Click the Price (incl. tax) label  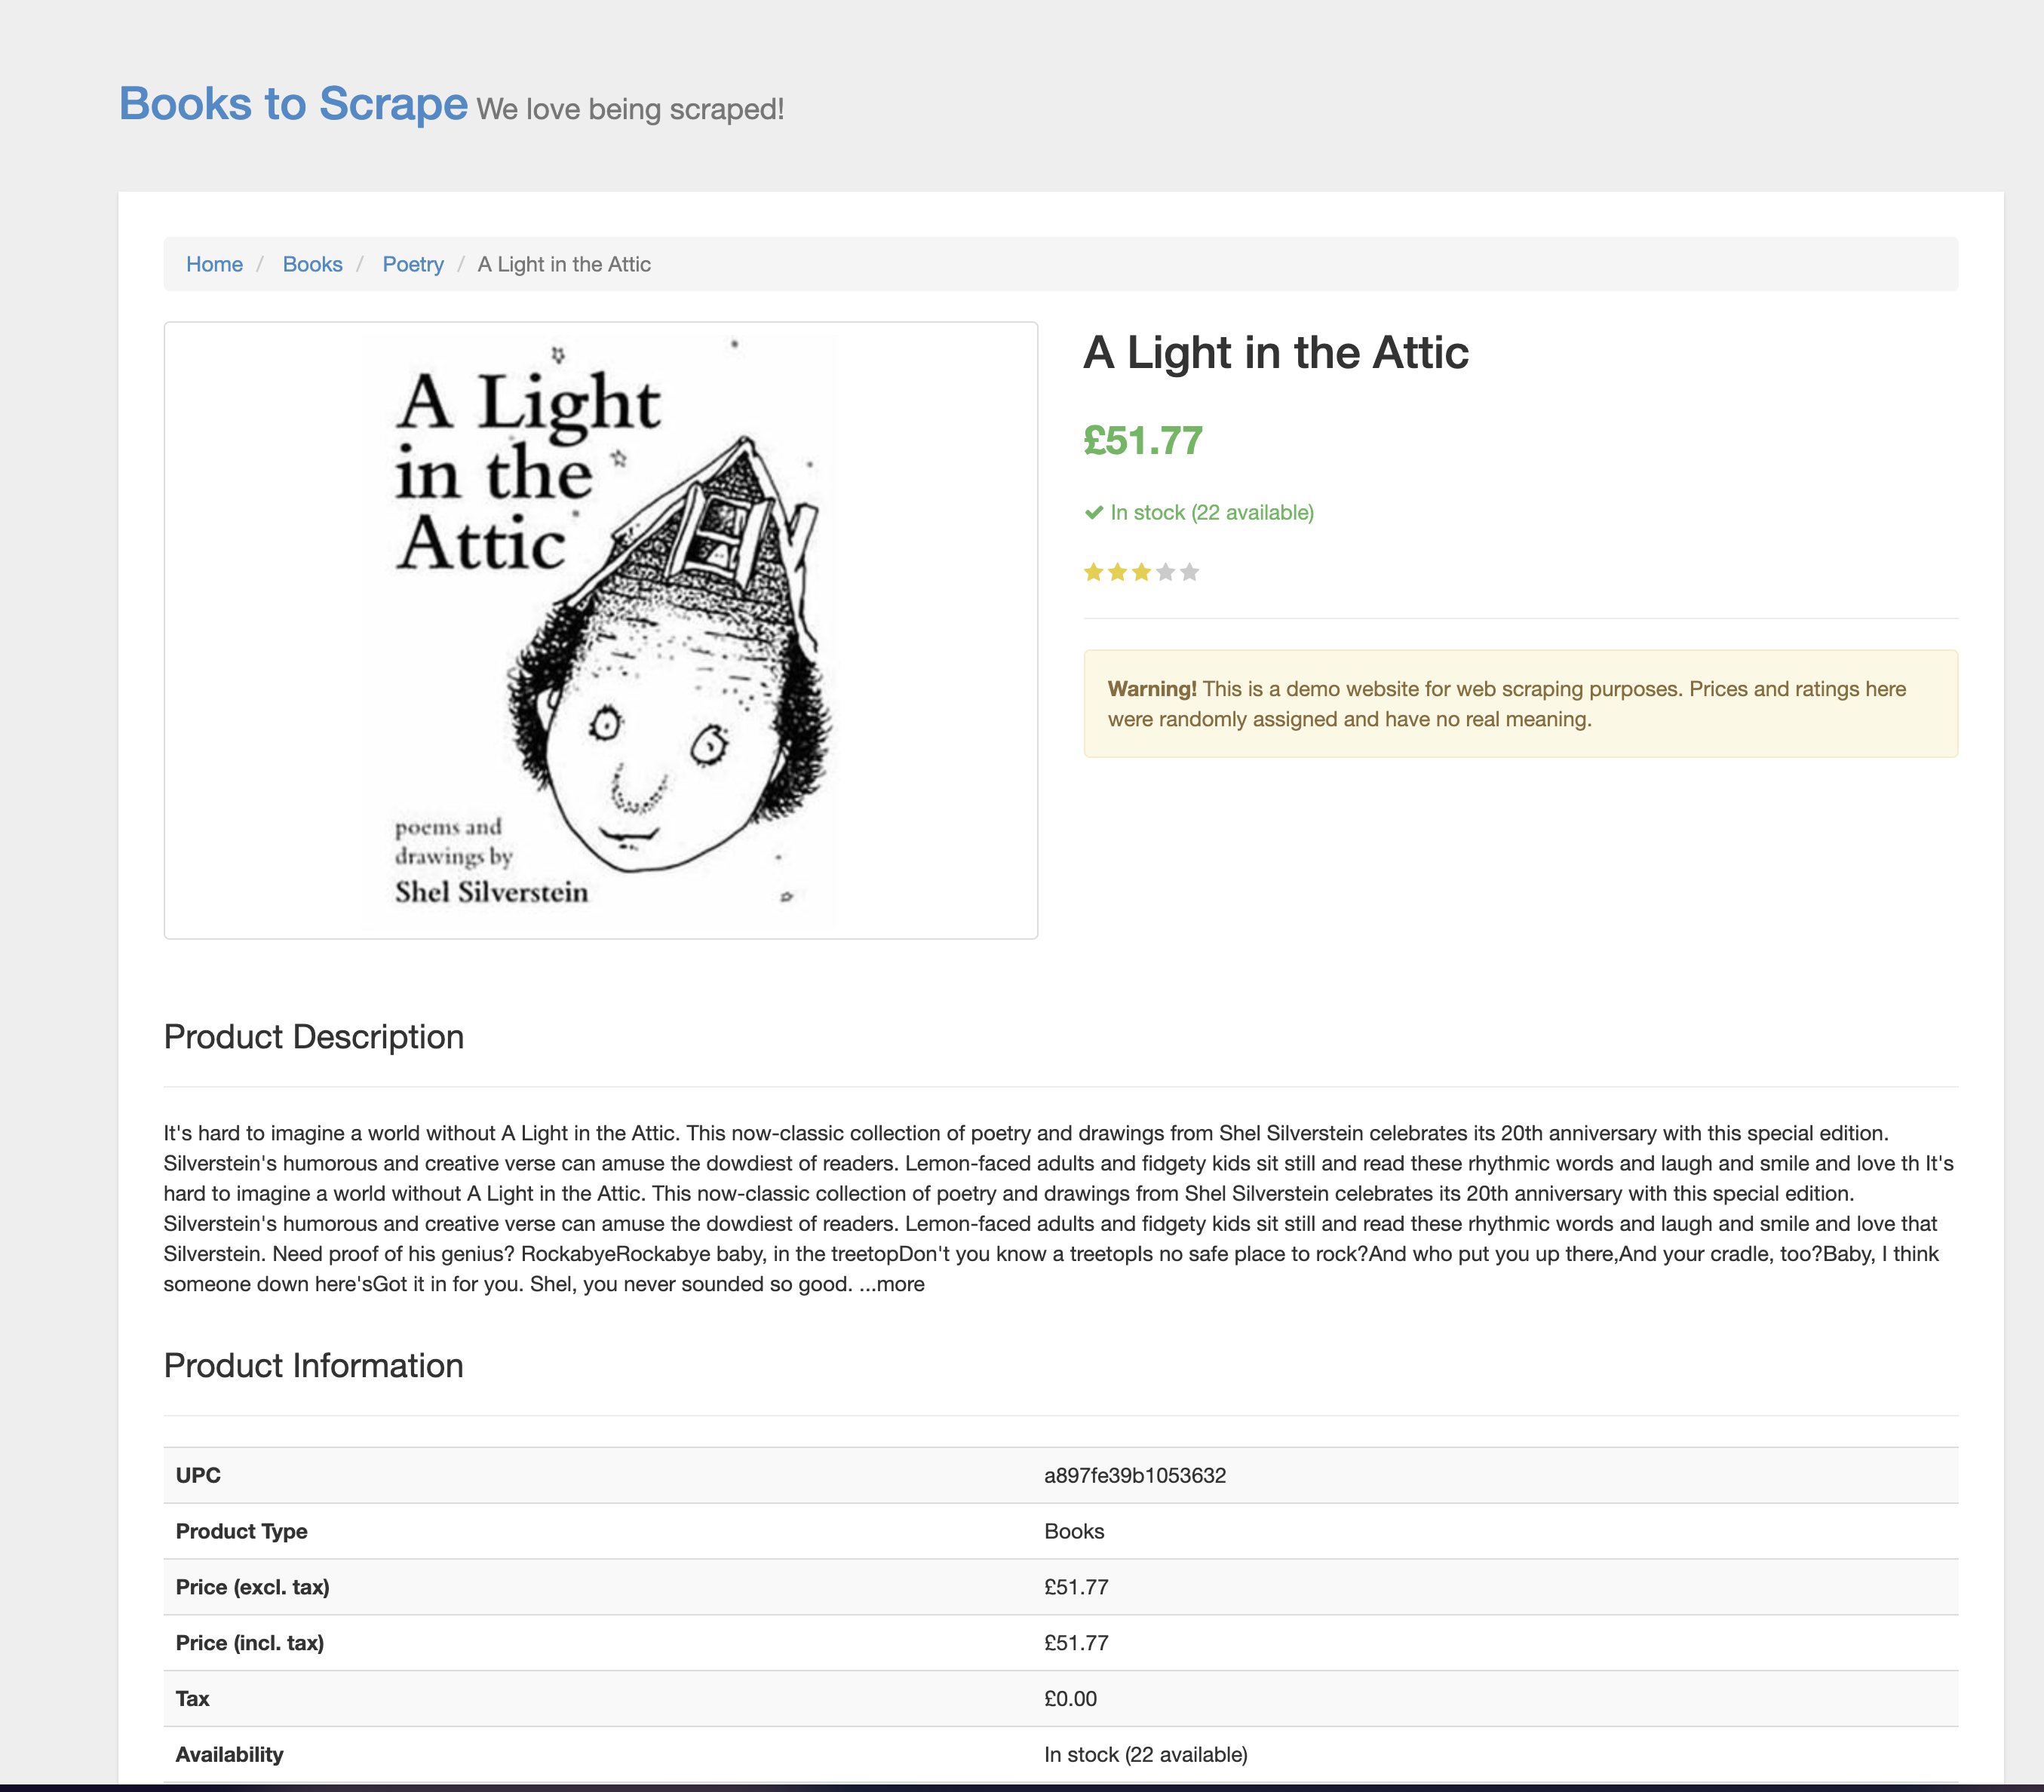pyautogui.click(x=250, y=1643)
